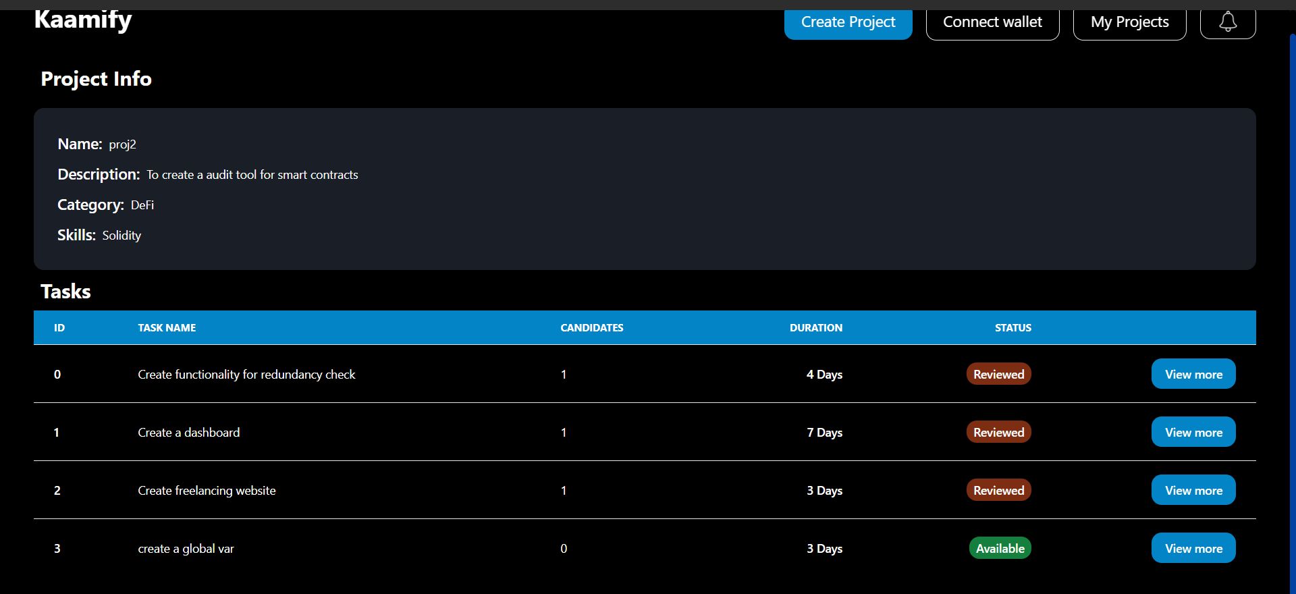Click the description text about audit tool
Screen dimensions: 1296x594
click(x=252, y=175)
